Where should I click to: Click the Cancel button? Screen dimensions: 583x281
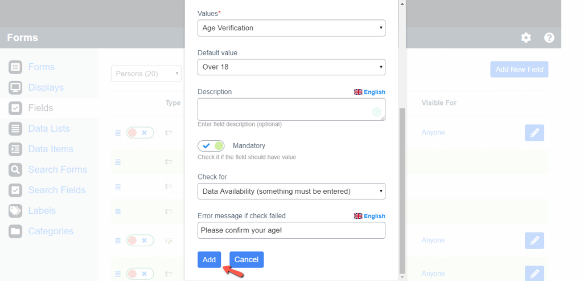(247, 260)
